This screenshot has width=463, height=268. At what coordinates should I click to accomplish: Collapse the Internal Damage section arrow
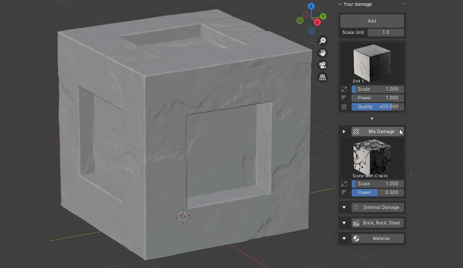(x=344, y=208)
